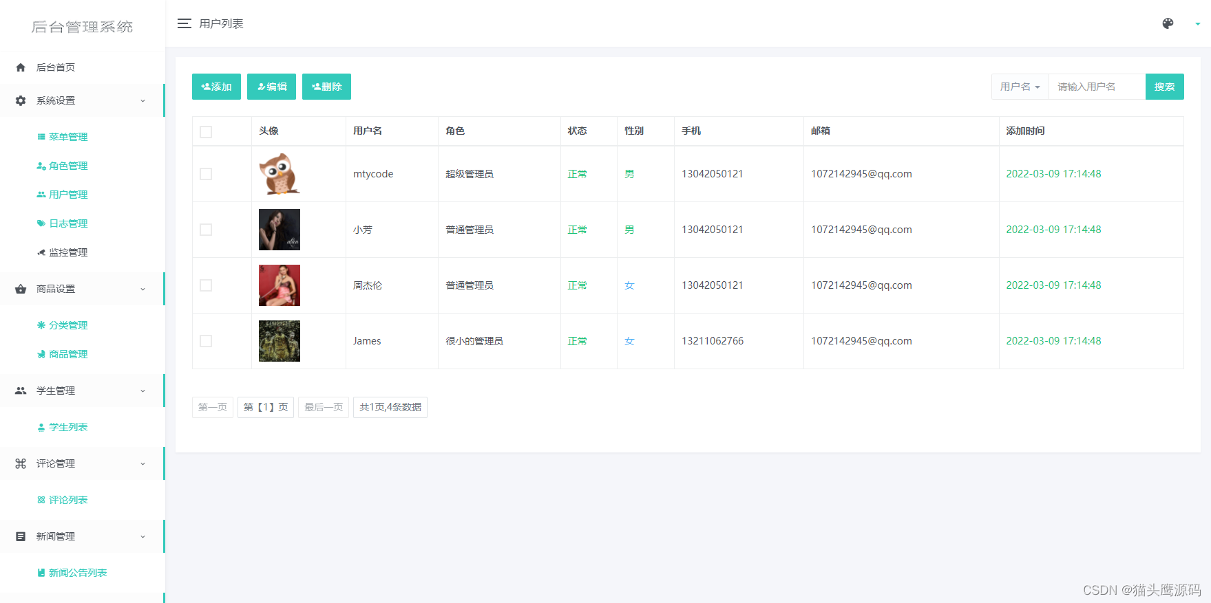Click the 后台管理系统 logo title
This screenshot has width=1211, height=603.
[82, 27]
